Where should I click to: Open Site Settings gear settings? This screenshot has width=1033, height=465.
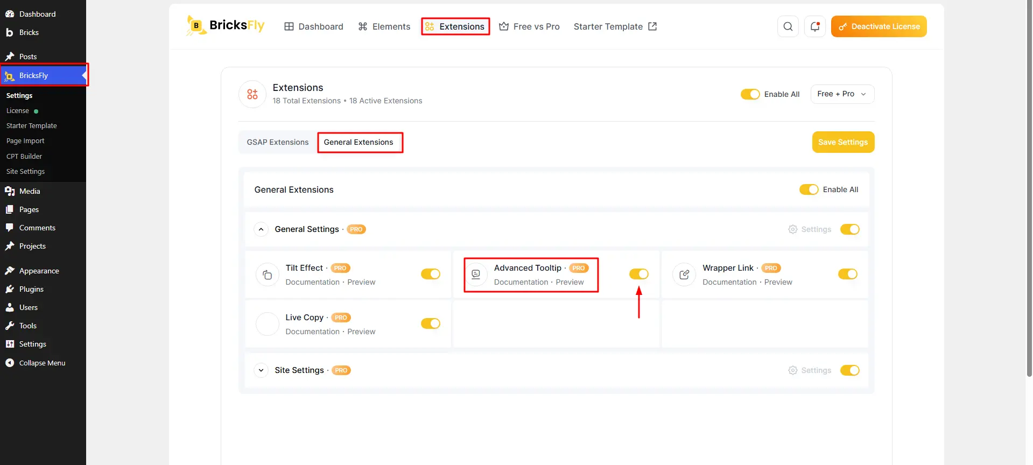(x=810, y=370)
